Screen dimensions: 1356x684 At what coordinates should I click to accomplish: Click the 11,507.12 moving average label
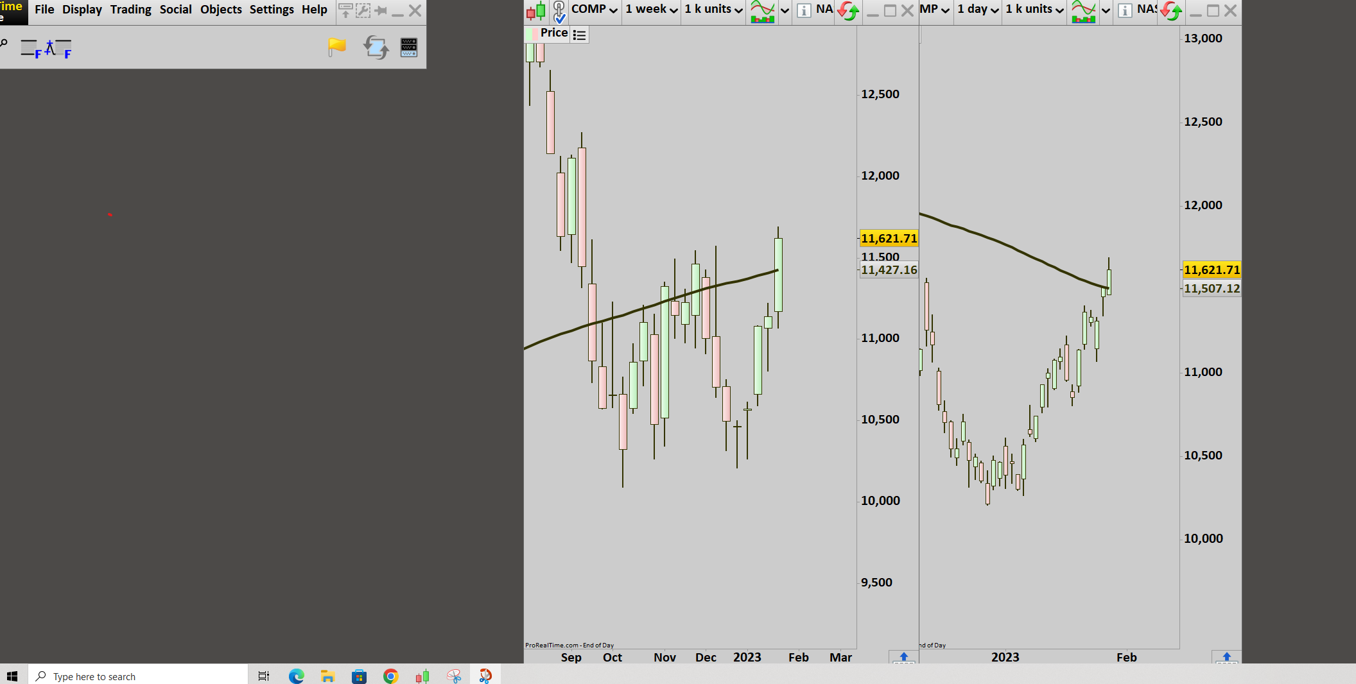tap(1212, 289)
